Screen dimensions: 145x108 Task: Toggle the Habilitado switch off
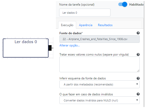(123, 4)
